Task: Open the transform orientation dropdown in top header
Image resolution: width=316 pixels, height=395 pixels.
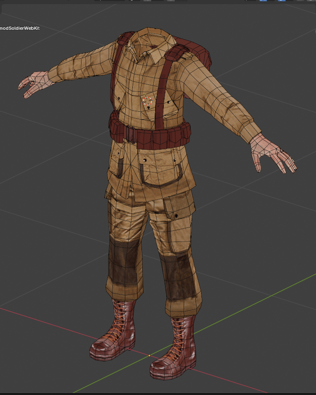Action: [x=109, y=0]
